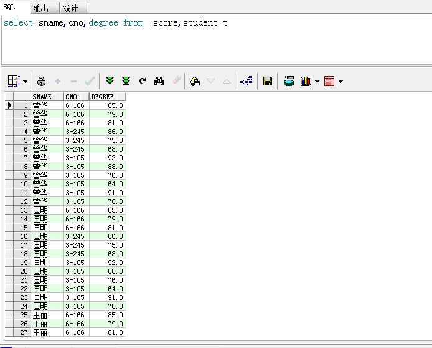
Task: Click the DEGREE cell 91.0 in row 23
Action: coord(108,297)
